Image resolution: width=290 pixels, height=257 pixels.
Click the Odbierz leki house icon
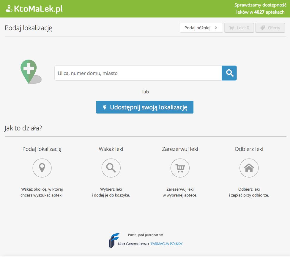pos(249,168)
